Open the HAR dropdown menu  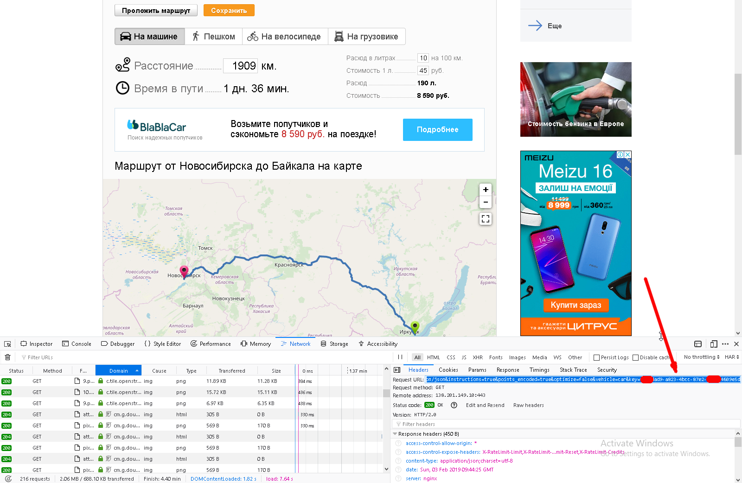732,357
